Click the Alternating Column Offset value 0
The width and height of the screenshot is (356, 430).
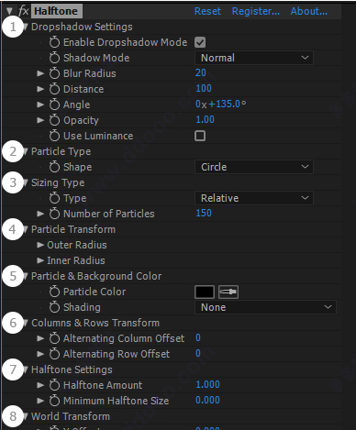pyautogui.click(x=198, y=337)
